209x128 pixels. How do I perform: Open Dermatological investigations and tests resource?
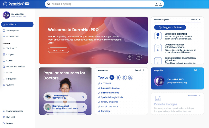65,107
